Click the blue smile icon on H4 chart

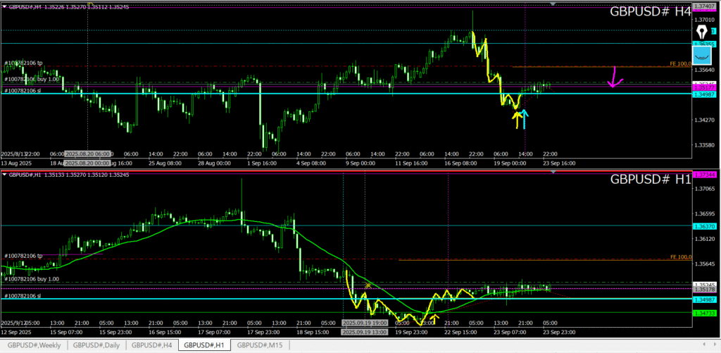pyautogui.click(x=702, y=55)
